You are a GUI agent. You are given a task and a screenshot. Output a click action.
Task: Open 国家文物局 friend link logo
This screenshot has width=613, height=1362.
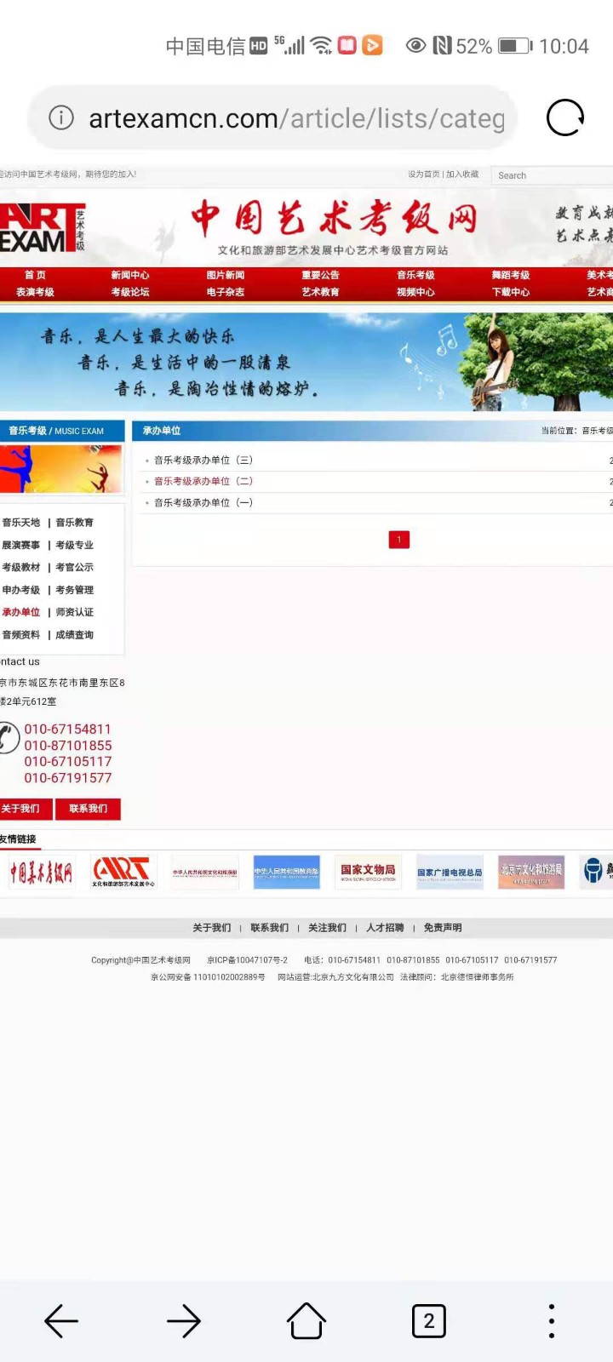tap(368, 873)
